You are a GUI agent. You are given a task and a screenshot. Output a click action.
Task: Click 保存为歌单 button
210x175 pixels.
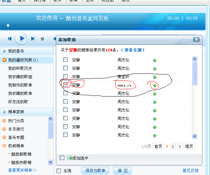point(95,171)
